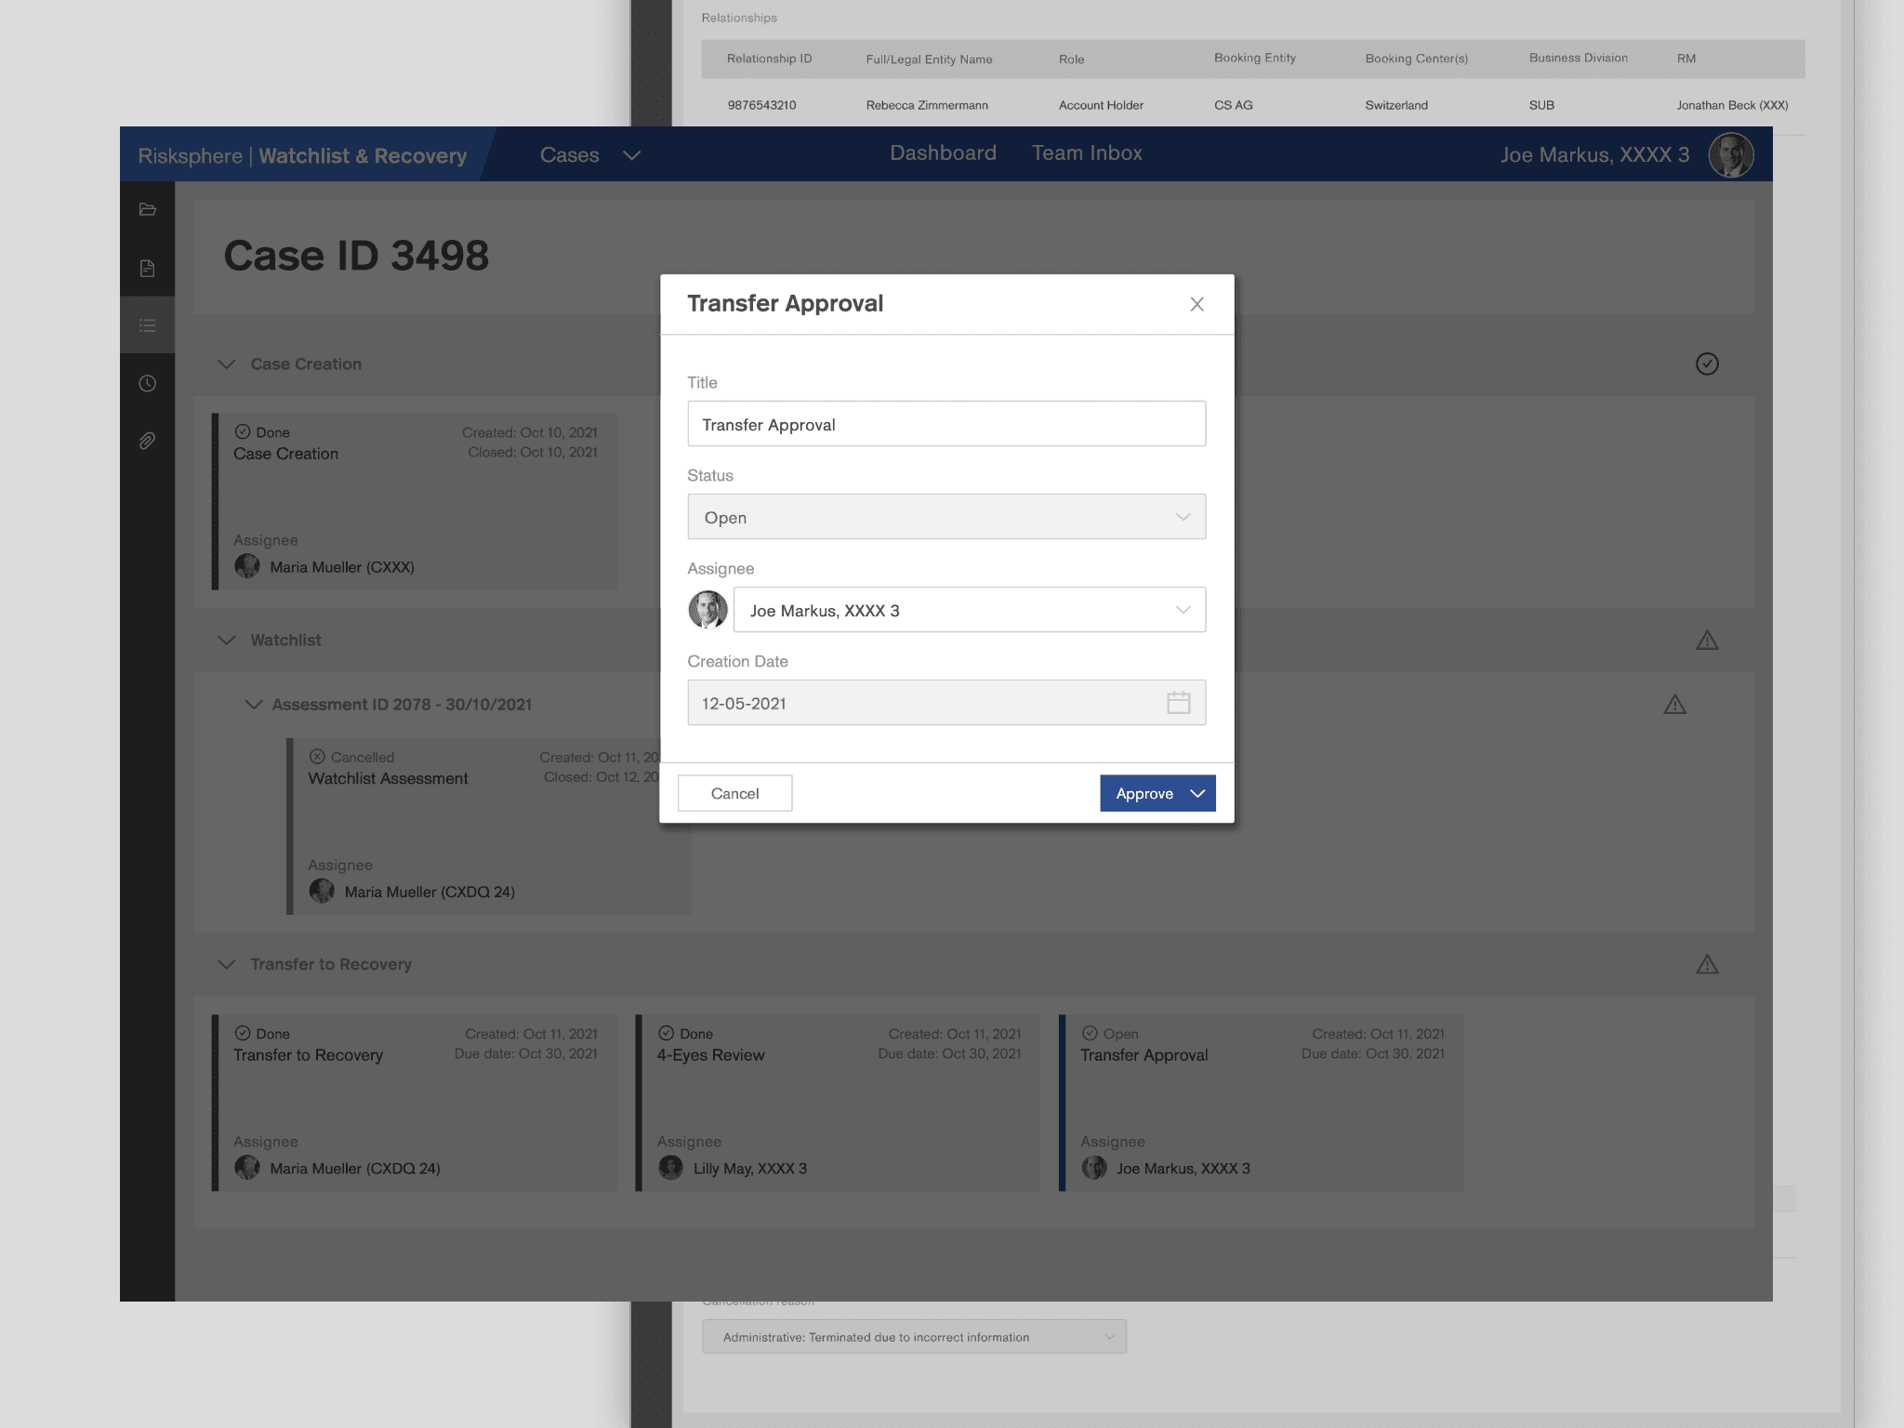Open the Team Inbox tab
Screen dimensions: 1904x1428
pyautogui.click(x=1086, y=153)
